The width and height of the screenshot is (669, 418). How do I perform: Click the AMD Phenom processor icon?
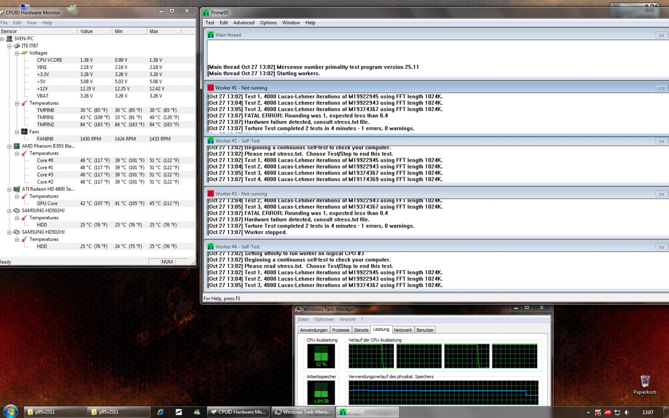17,146
